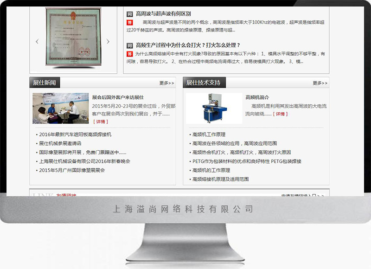Click the right carousel arrow beside the certificate
Image resolution: width=371 pixels, height=269 pixels.
tap(108, 42)
